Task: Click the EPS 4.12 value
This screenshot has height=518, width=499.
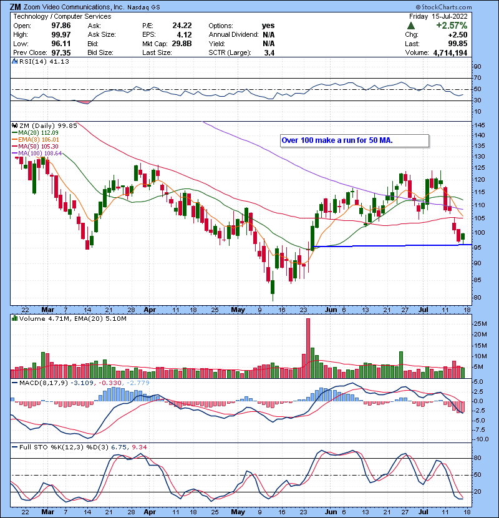Action: tap(184, 35)
